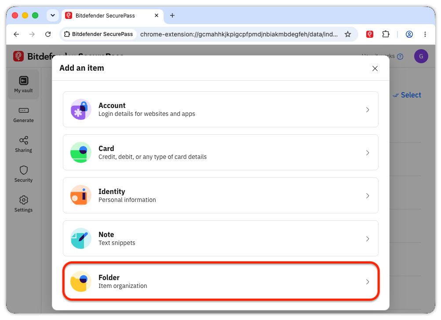Open Chrome three-dot menu
441x320 pixels.
click(425, 34)
